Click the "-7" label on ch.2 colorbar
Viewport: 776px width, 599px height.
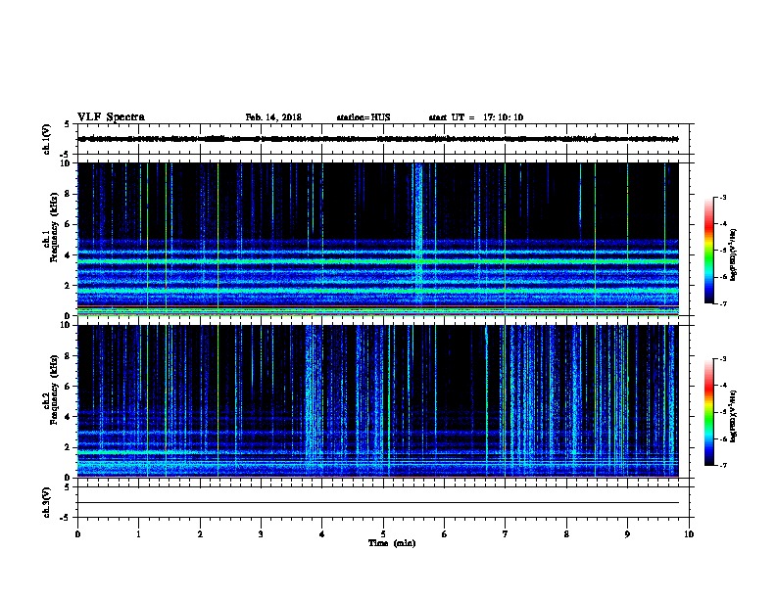click(x=722, y=466)
